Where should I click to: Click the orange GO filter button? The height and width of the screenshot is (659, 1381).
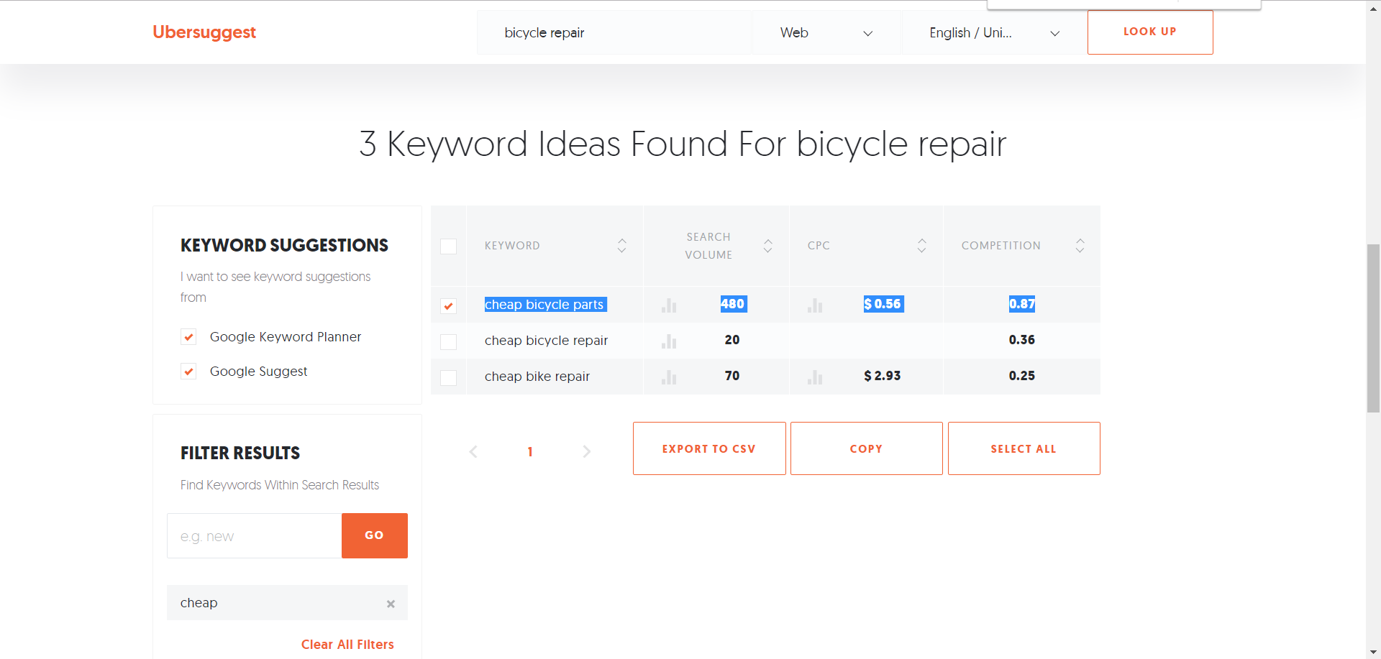coord(375,535)
